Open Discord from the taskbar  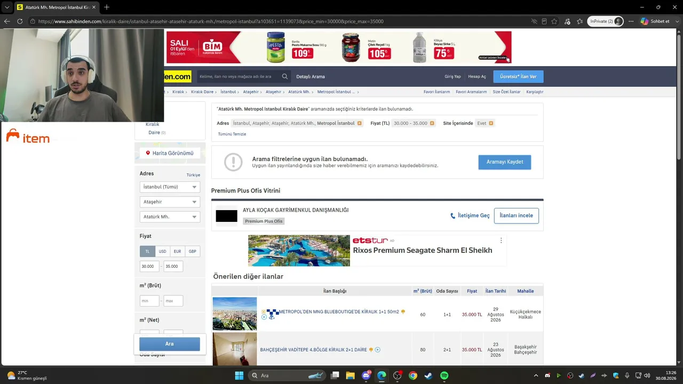(366, 375)
